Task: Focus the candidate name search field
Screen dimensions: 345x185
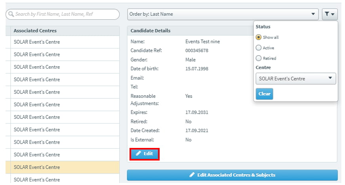Action: pos(65,14)
